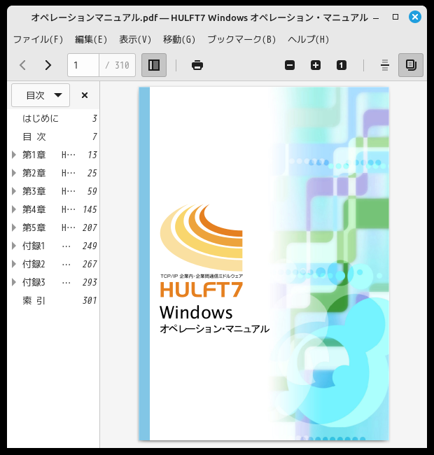The image size is (434, 455).
Task: Close the window with blue X
Action: pyautogui.click(x=415, y=17)
